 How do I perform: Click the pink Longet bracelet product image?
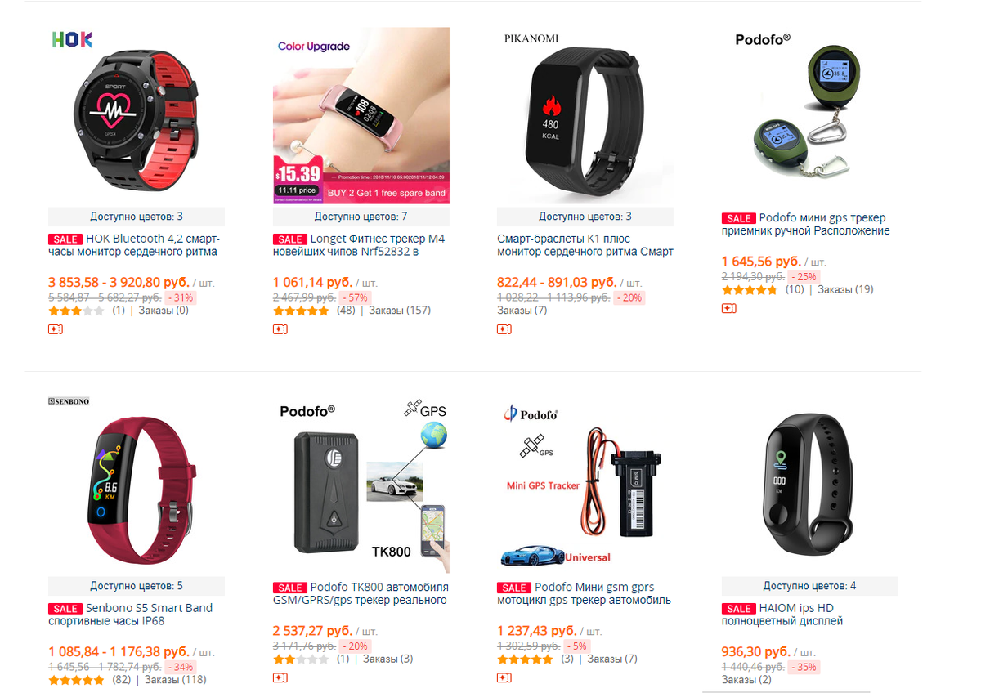(x=361, y=115)
